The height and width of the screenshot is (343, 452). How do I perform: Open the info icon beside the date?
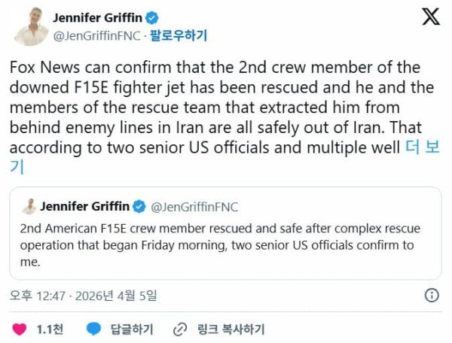432,294
